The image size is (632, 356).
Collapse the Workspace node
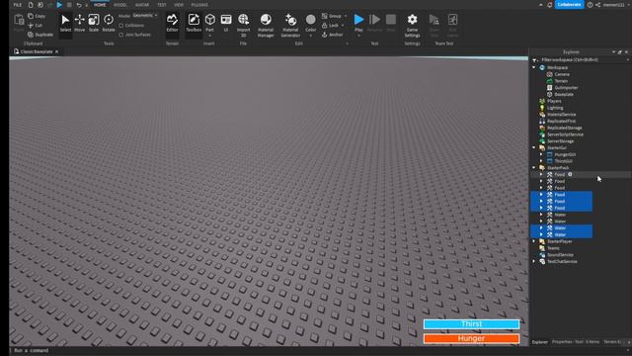(534, 67)
